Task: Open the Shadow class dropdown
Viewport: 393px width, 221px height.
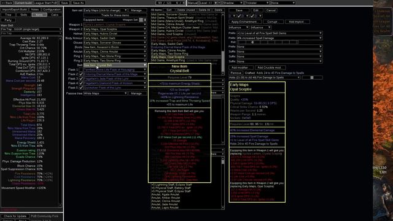Action: (233, 2)
